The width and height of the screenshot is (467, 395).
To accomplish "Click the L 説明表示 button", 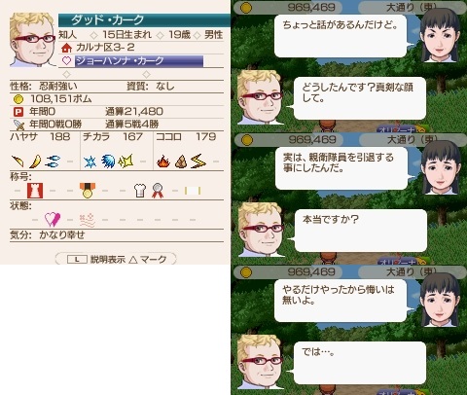I will 96,259.
